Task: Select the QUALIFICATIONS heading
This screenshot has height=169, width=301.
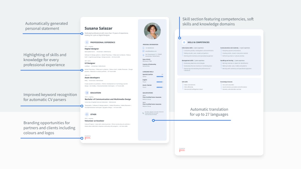Action: 147,93
